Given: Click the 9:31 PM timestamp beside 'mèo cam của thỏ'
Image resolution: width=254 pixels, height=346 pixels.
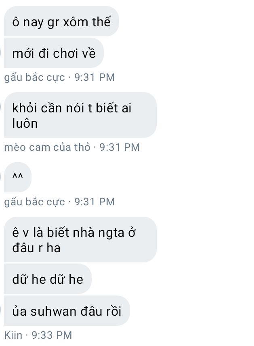Looking at the screenshot, I should pos(120,147).
